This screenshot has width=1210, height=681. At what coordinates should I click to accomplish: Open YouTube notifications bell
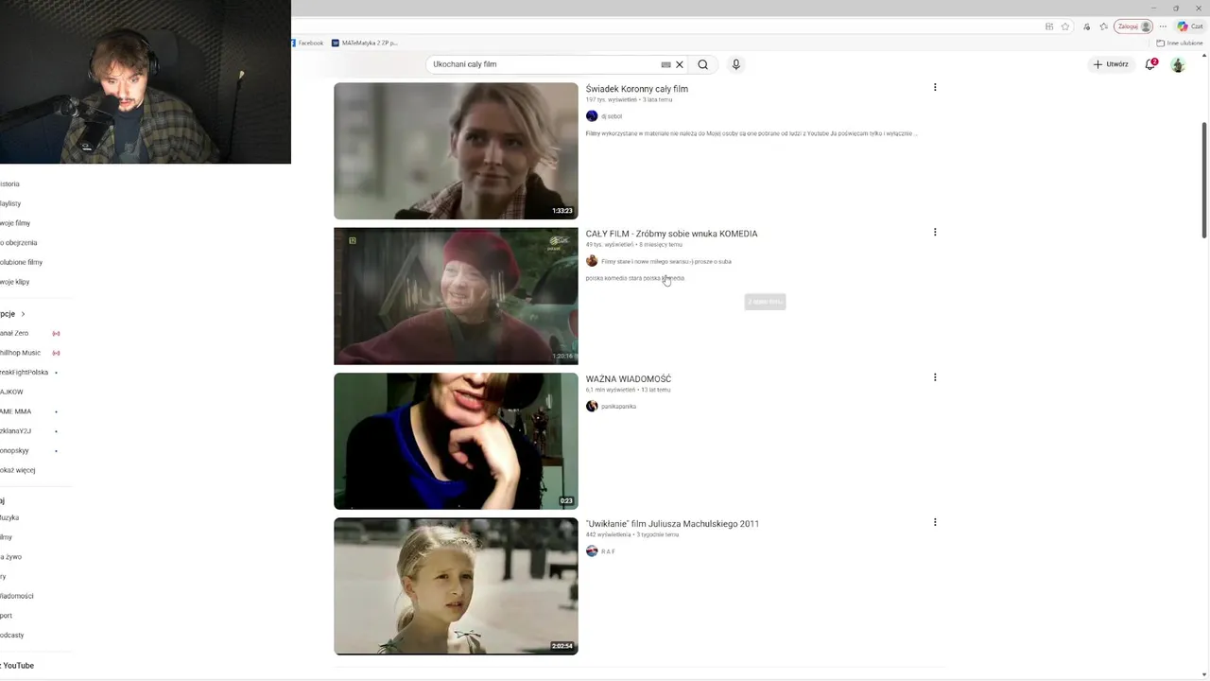coord(1150,64)
